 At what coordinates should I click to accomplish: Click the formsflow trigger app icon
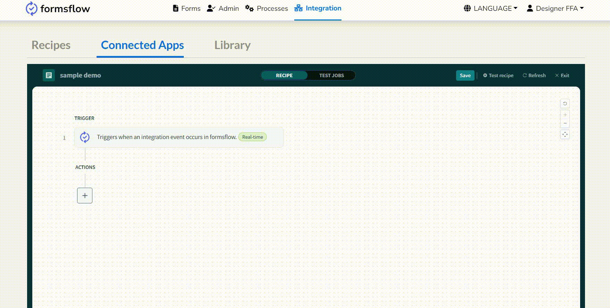(x=85, y=137)
